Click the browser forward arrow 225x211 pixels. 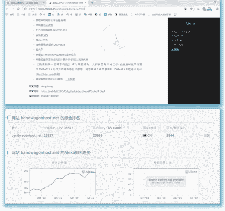point(13,9)
